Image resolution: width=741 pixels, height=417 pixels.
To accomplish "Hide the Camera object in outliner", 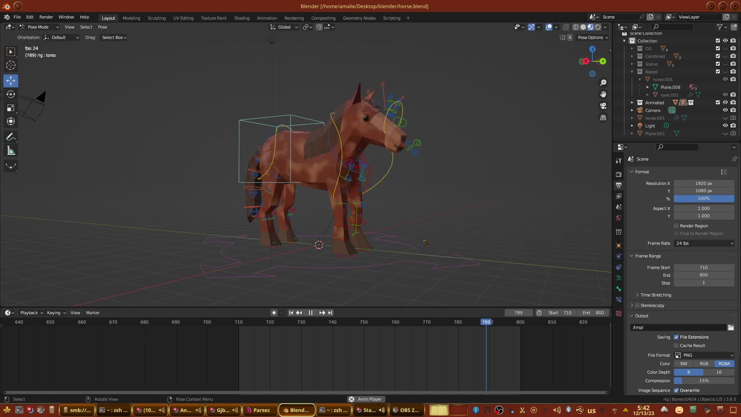I will point(725,110).
